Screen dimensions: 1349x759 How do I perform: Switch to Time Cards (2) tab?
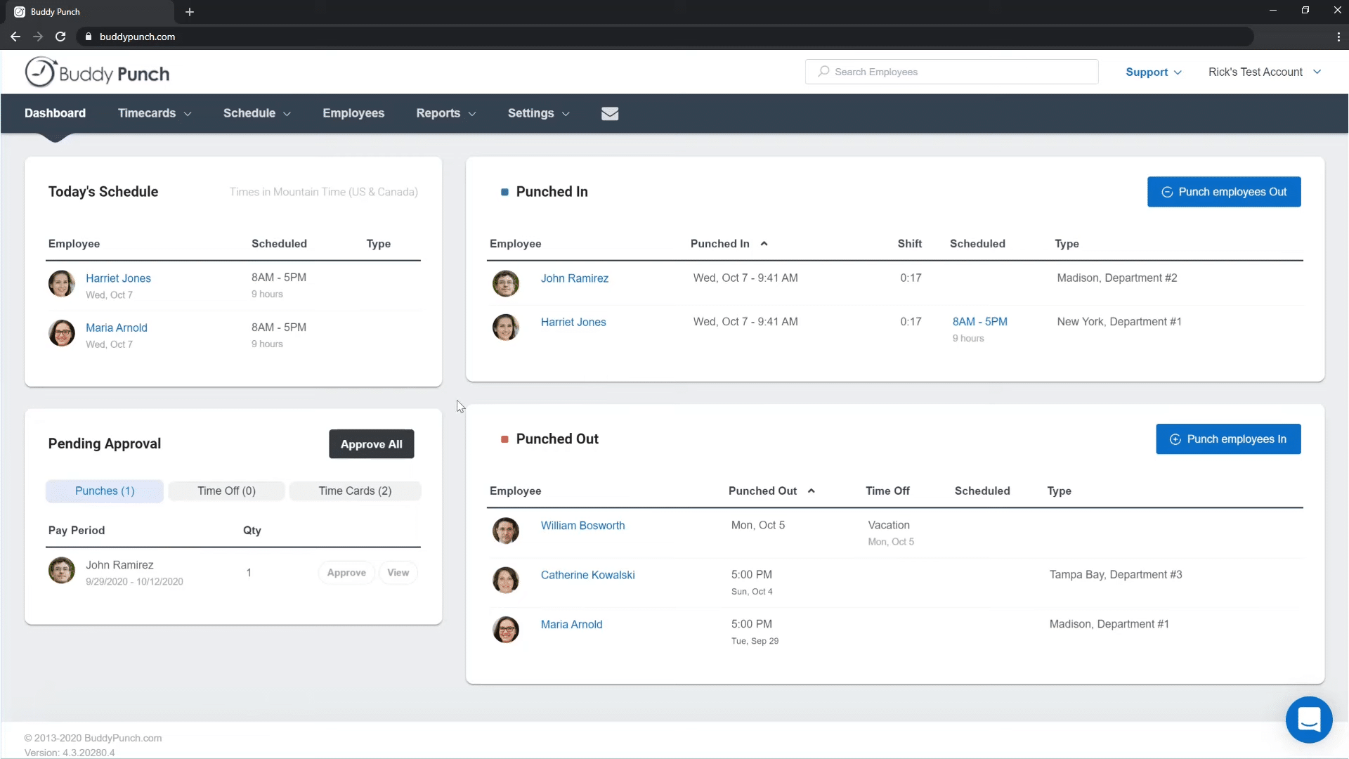point(355,491)
